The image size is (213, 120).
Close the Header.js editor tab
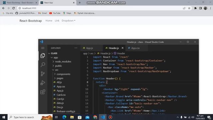[122, 48]
